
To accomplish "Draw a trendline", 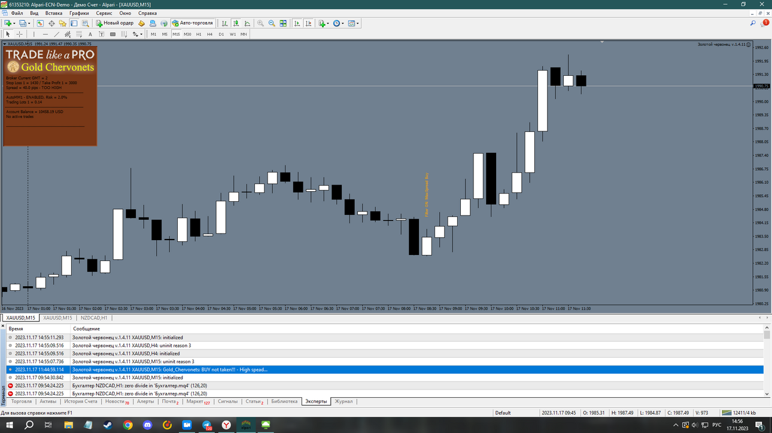I will pos(57,34).
